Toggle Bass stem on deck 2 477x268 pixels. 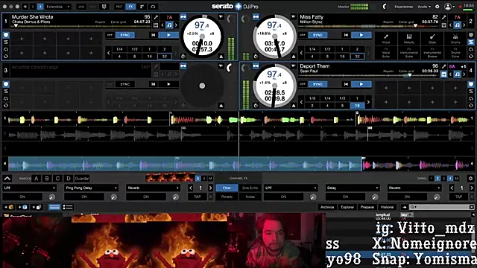432,39
